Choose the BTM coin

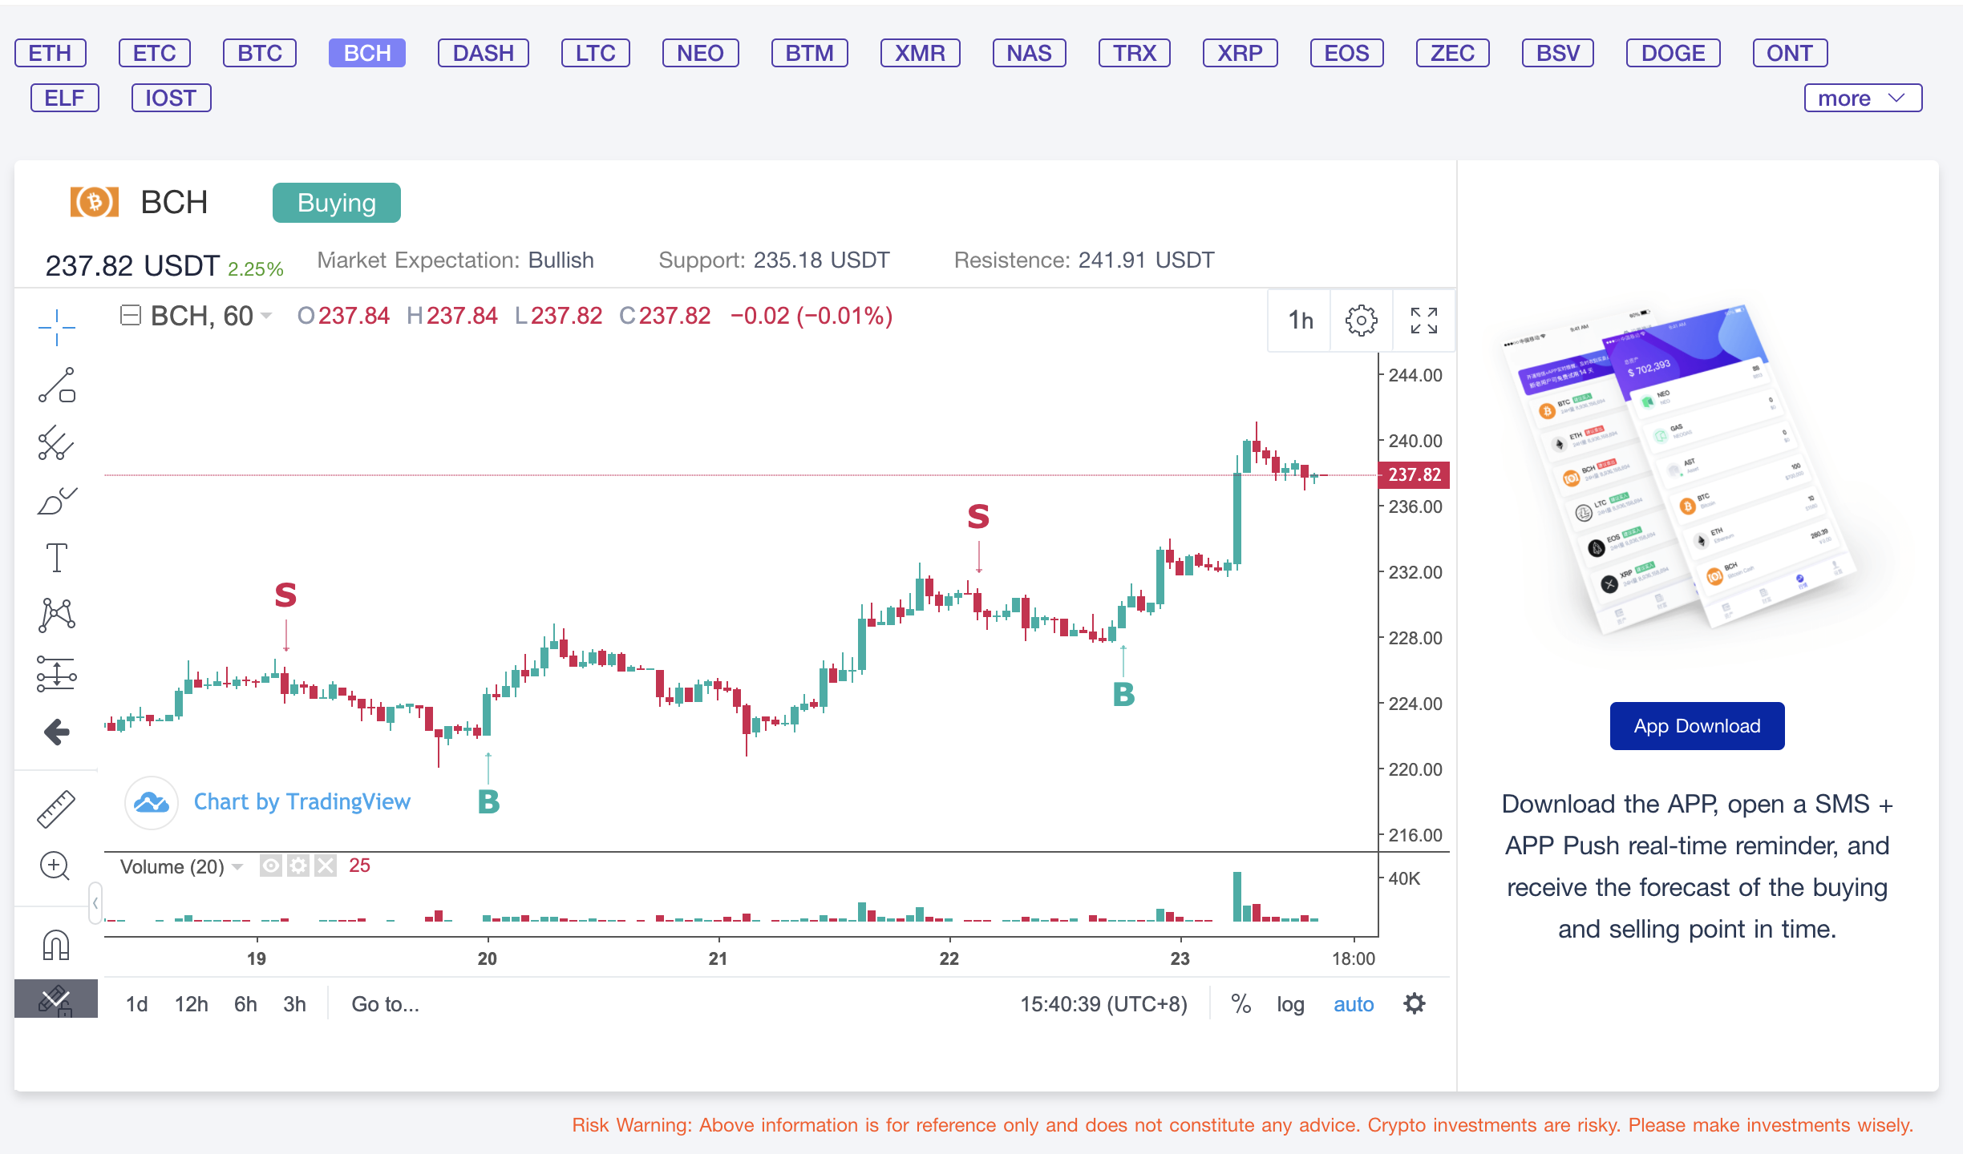(810, 53)
